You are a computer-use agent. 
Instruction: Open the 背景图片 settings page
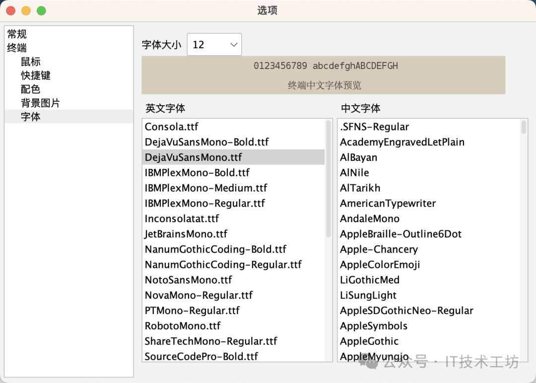click(x=40, y=103)
